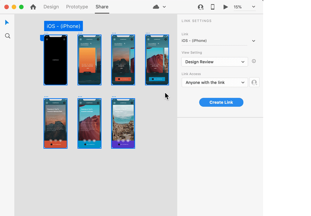Screen dimensions: 311x216
Task: Select the Joshua Tree purple artboard
Action: click(123, 123)
